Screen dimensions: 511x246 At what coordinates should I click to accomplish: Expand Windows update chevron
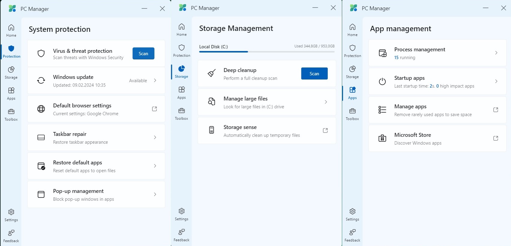[155, 80]
